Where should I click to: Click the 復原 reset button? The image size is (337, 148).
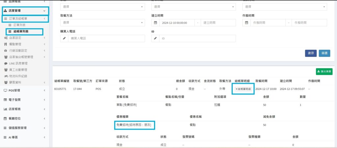tap(311, 53)
